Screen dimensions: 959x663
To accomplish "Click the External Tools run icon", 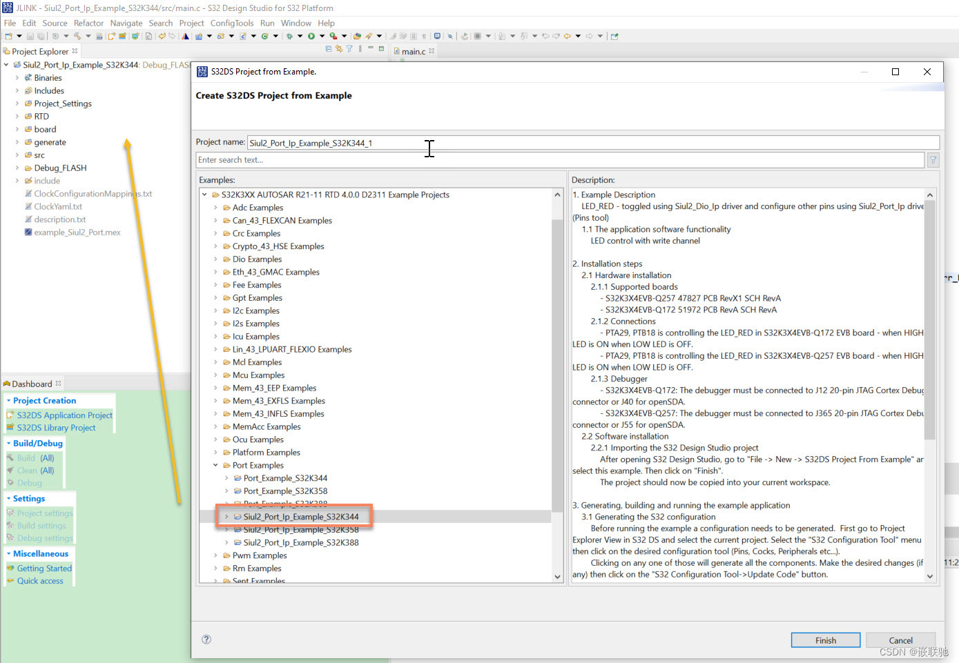I will click(333, 36).
